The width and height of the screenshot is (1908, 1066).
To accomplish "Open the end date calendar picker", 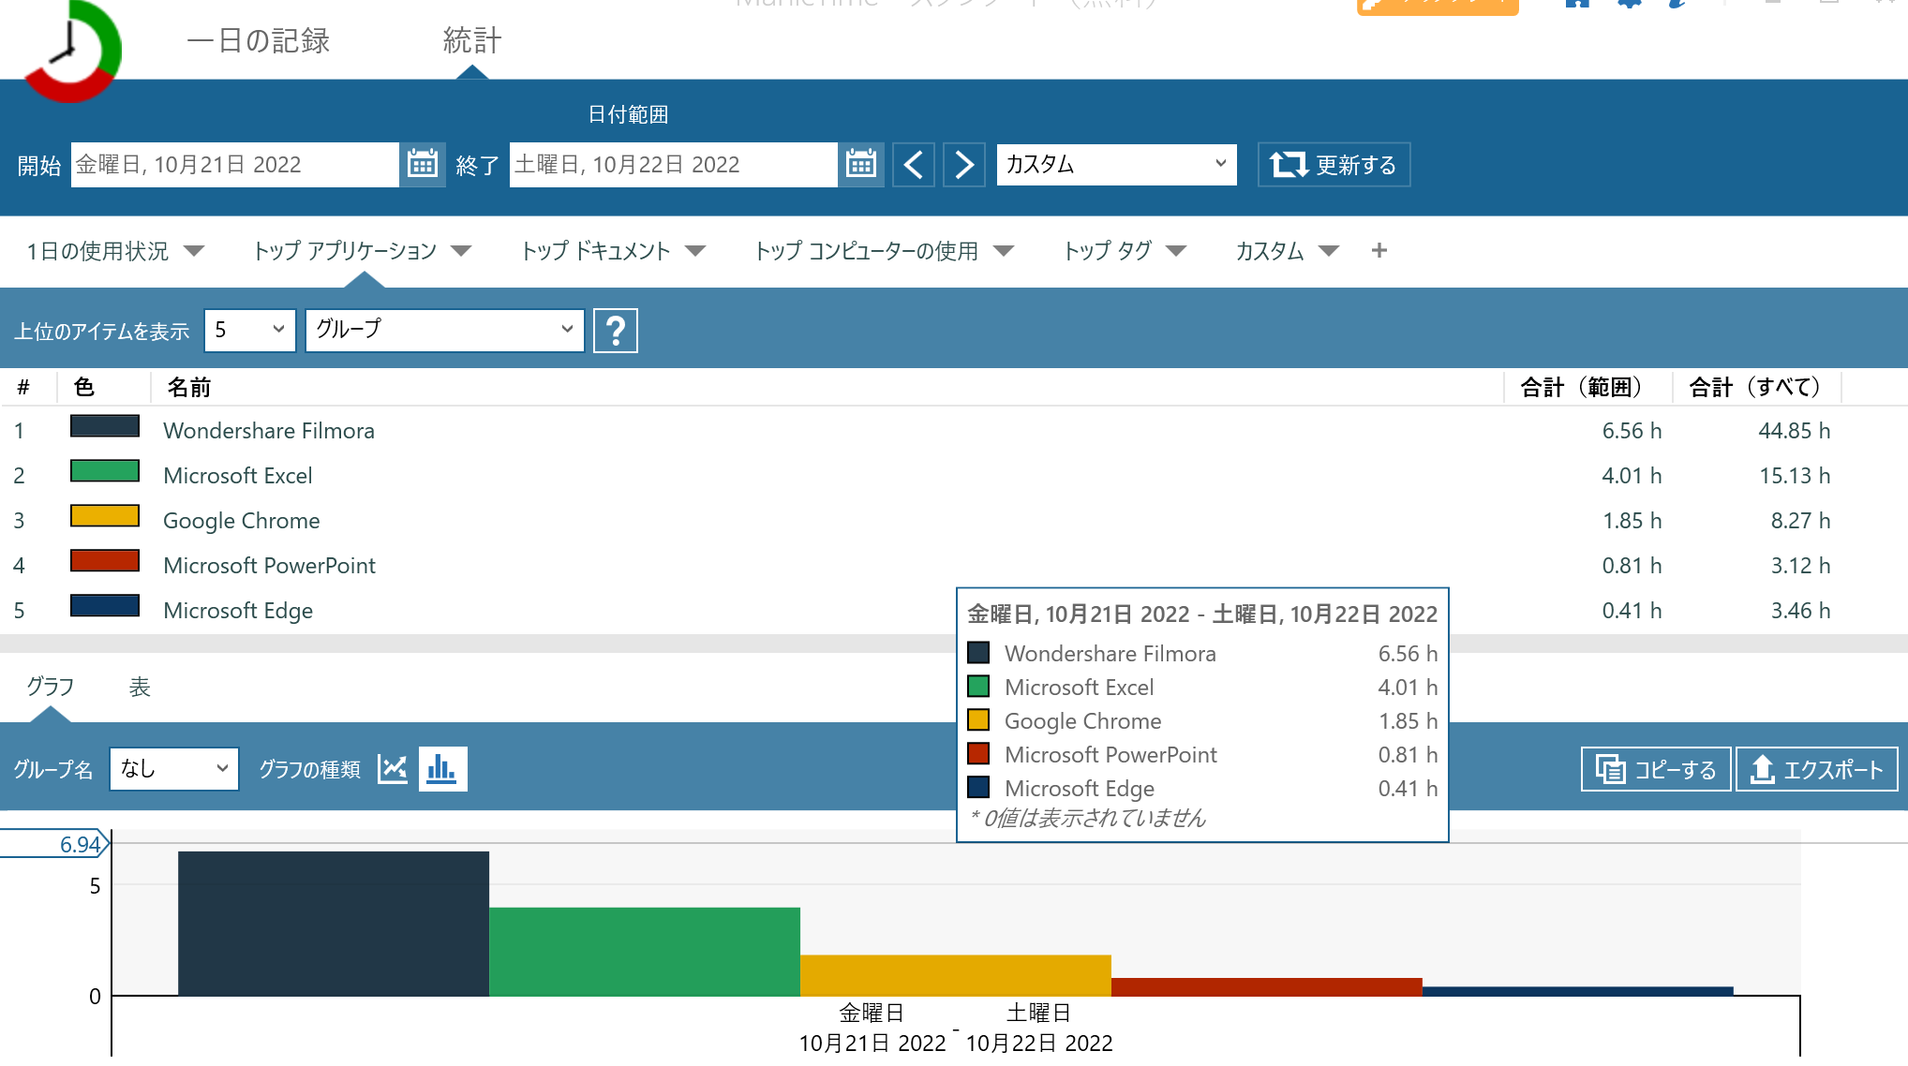I will (x=860, y=165).
